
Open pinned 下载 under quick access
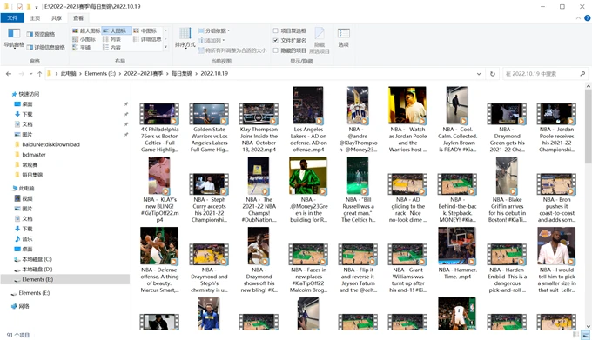pyautogui.click(x=27, y=114)
